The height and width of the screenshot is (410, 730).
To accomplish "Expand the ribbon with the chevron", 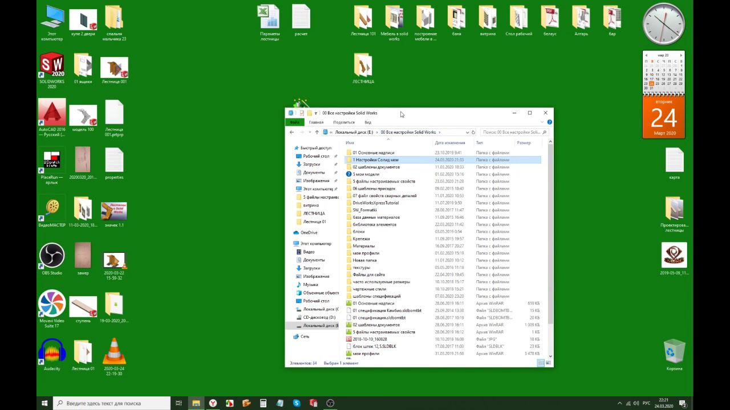I will 542,122.
